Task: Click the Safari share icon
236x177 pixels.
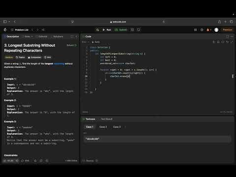Action: [219, 22]
